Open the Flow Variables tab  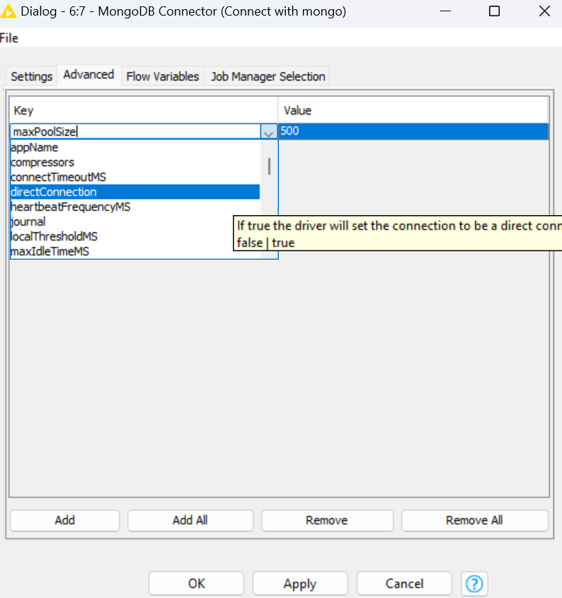163,76
